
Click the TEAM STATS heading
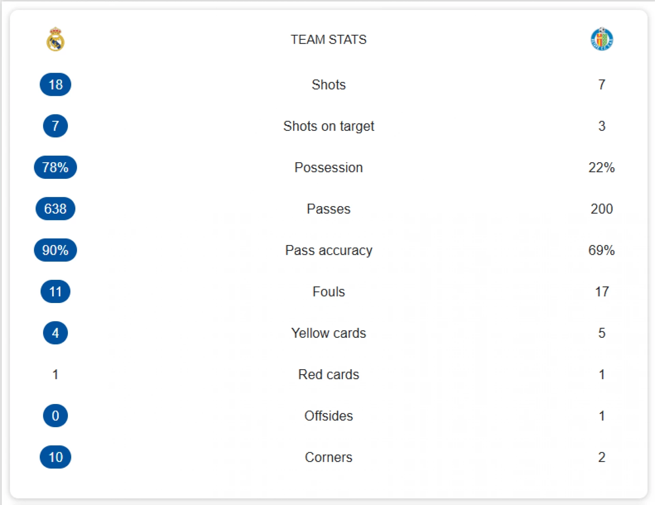click(x=329, y=40)
